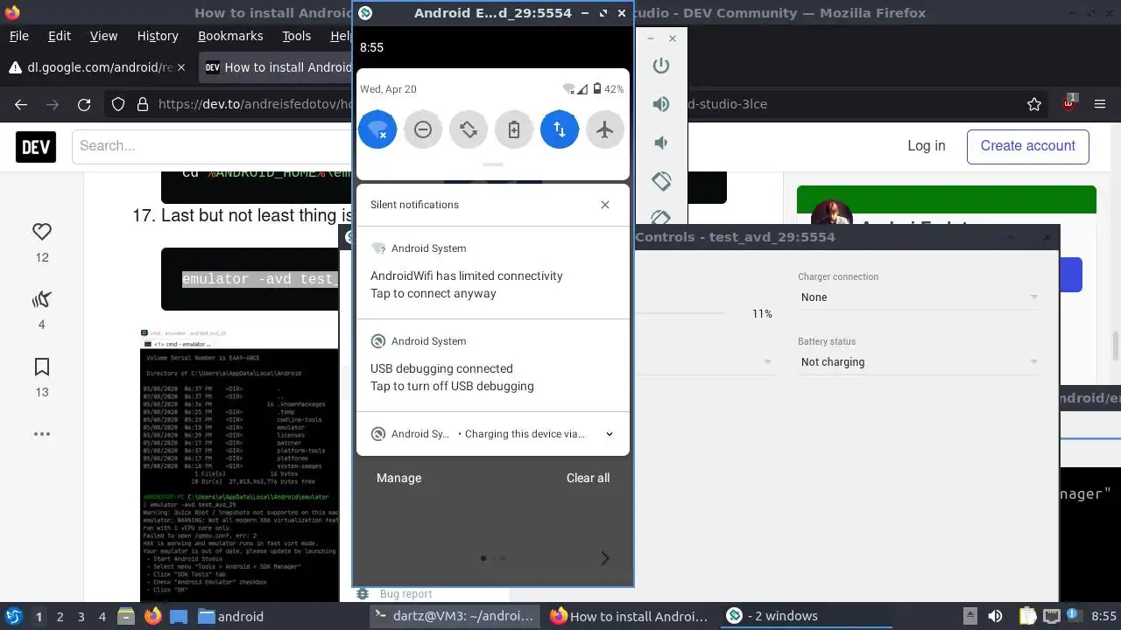Viewport: 1121px width, 630px height.
Task: Switch to workspace 3
Action: pos(81,617)
